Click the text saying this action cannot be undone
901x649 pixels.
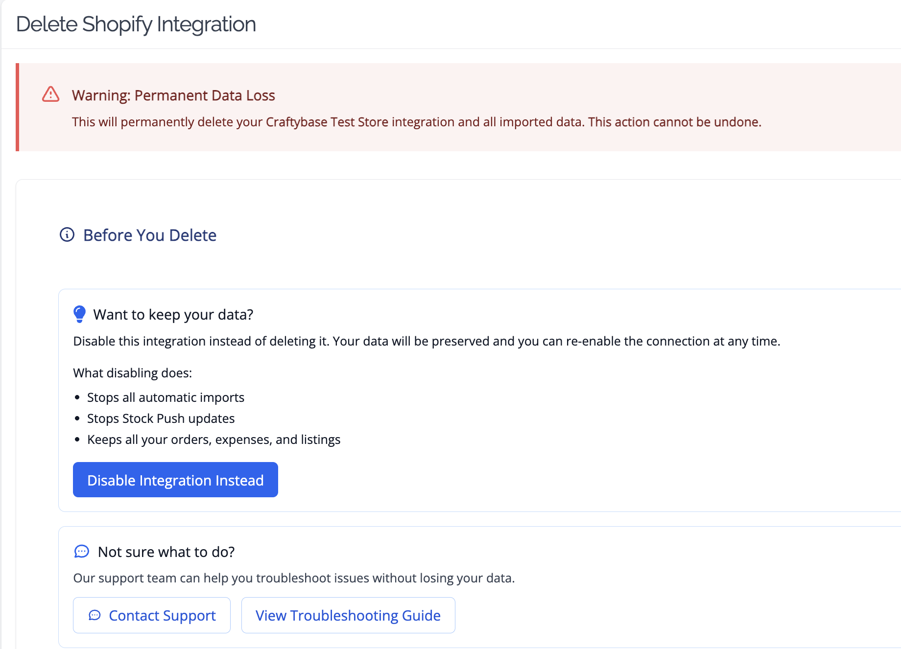click(675, 122)
